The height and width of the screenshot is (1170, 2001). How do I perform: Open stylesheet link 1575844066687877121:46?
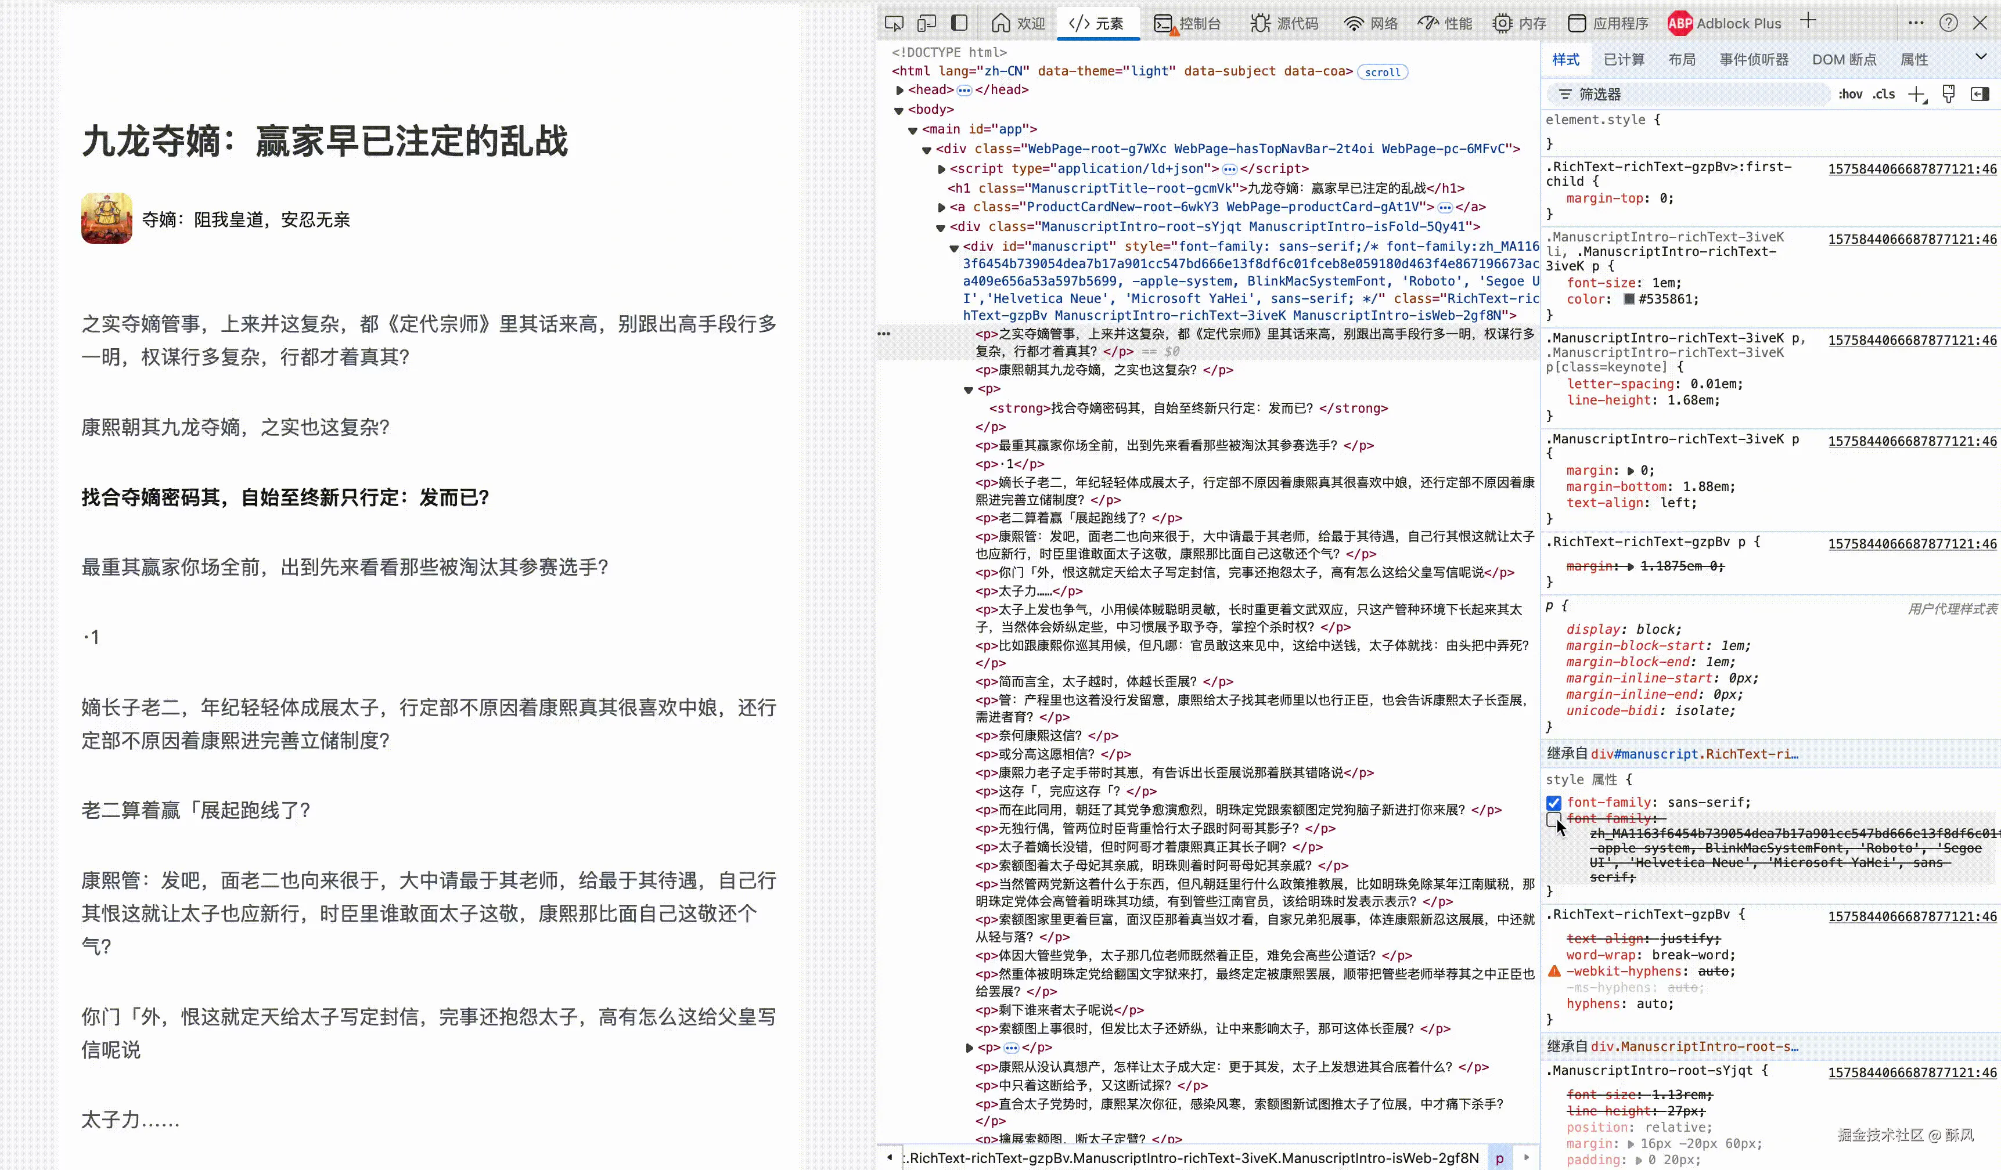tap(1911, 169)
